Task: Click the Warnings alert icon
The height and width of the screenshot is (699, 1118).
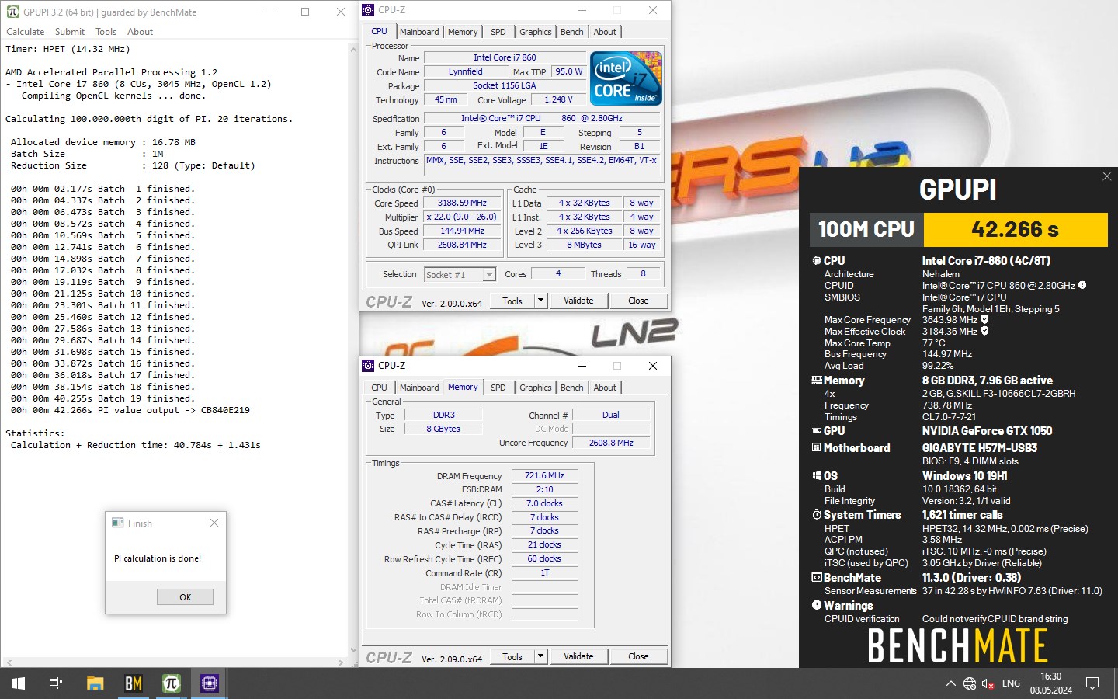Action: coord(817,605)
